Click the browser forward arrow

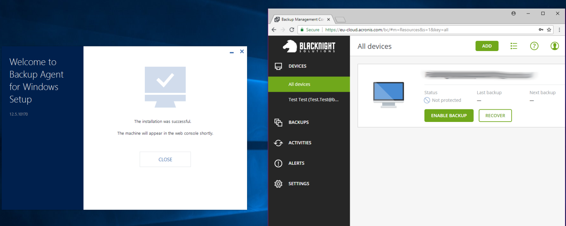pos(283,29)
